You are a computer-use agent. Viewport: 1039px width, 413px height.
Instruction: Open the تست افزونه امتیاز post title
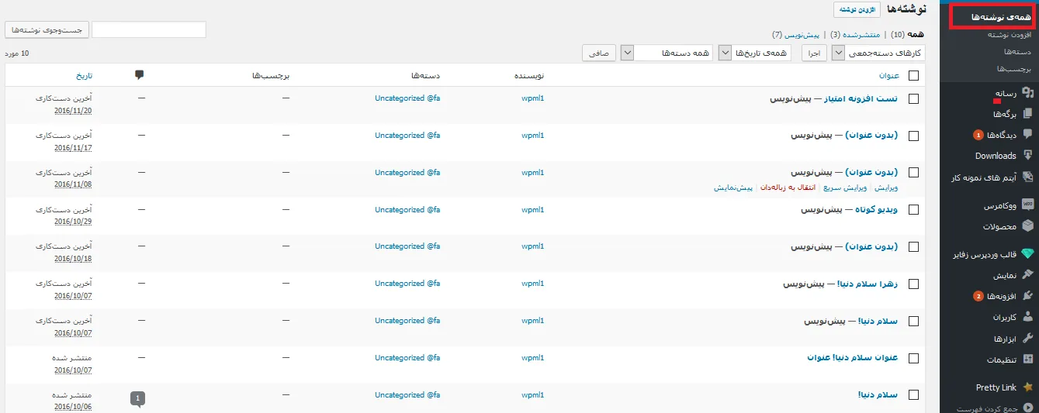point(859,99)
